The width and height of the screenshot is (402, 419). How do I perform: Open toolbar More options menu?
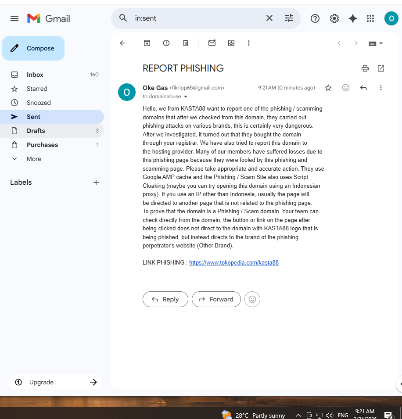(x=249, y=43)
